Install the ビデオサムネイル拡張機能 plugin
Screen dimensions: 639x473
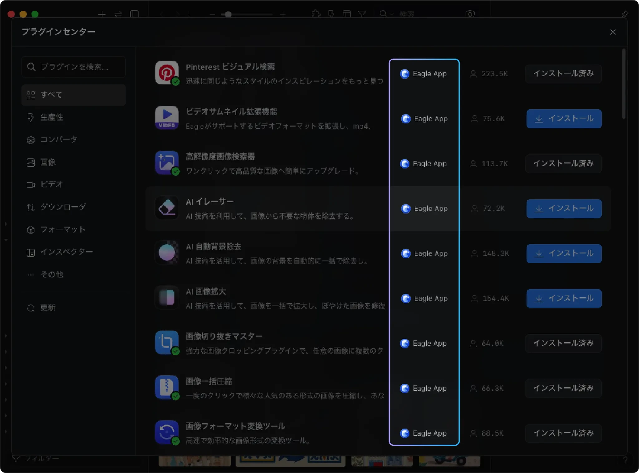pos(564,119)
